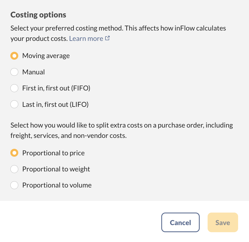Choose the Proportional to volume radio circle
Screen dimensions: 249x242
tap(14, 185)
